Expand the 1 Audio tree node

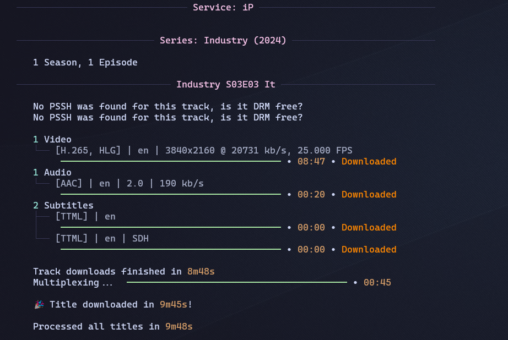(x=52, y=172)
